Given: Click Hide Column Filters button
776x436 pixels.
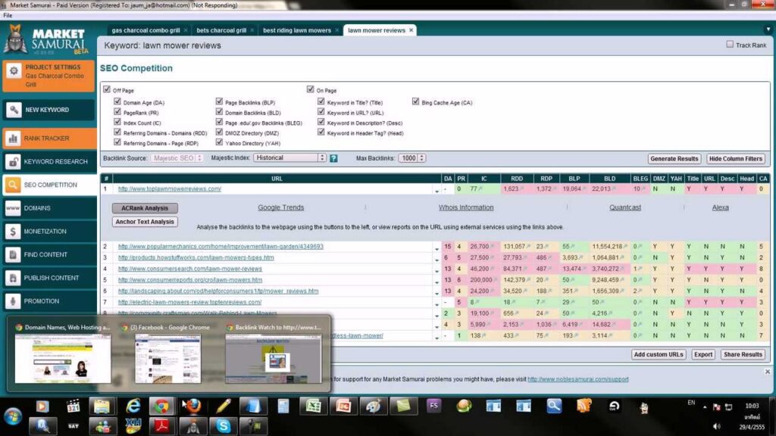Looking at the screenshot, I should click(735, 159).
